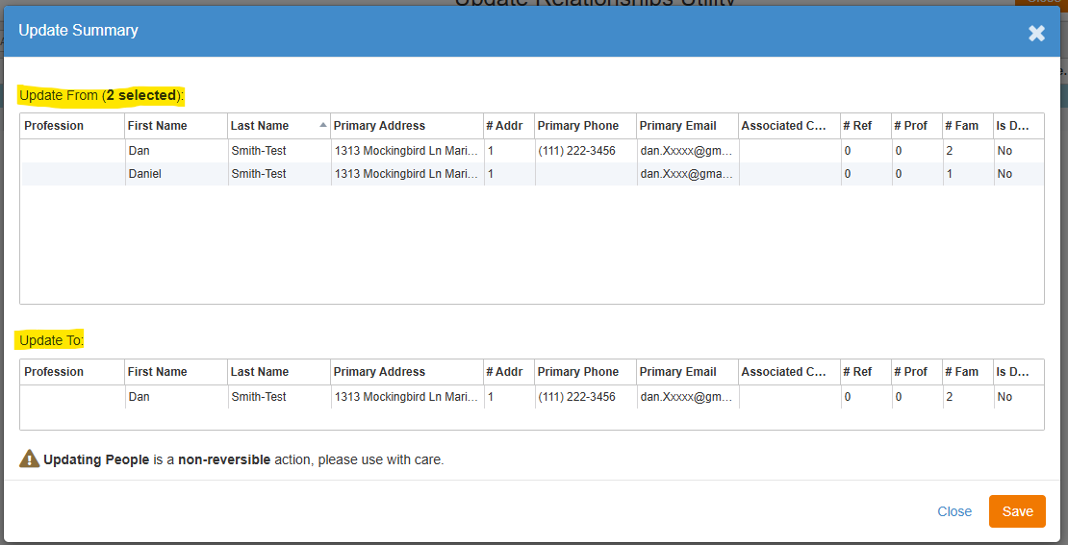Close the Update Summary dialog with the X icon
This screenshot has height=545, width=1068.
point(1036,34)
